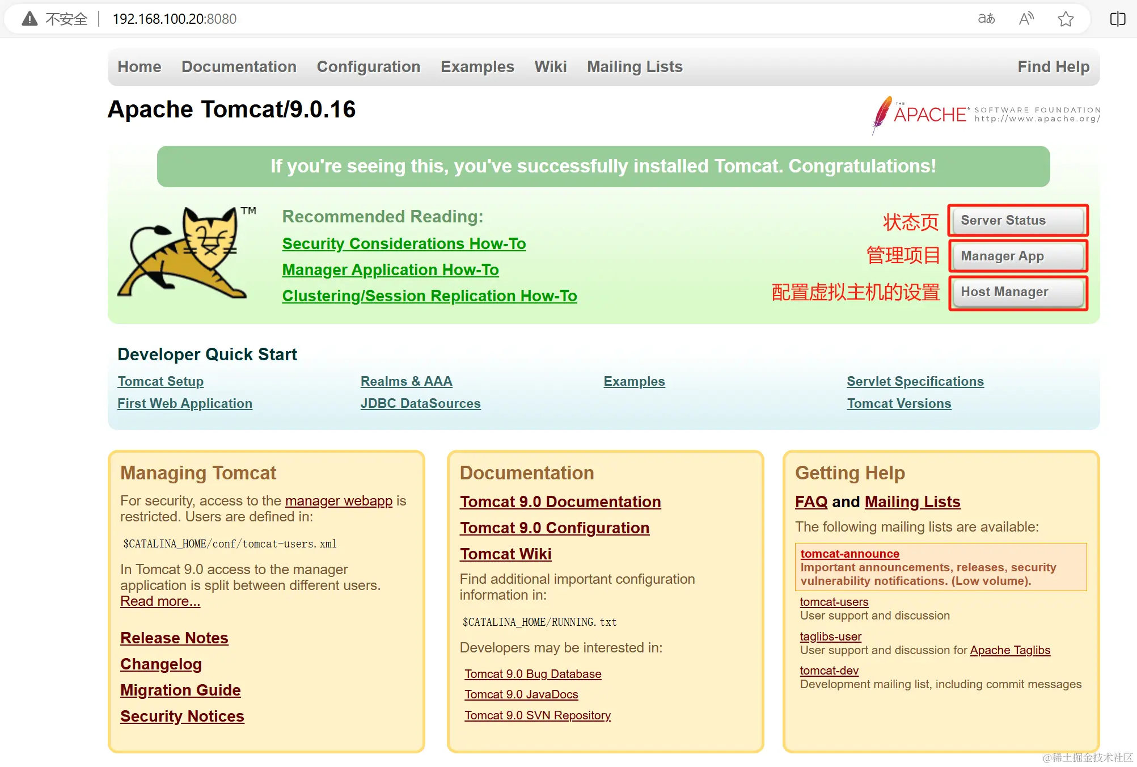Image resolution: width=1137 pixels, height=767 pixels.
Task: Open the Realms & AAA link
Action: [x=407, y=381]
